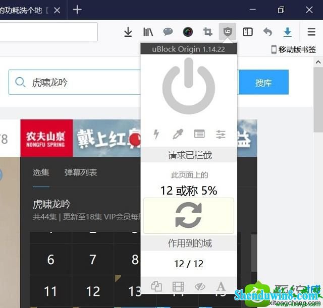Click the 农夫山泉 Nongfu Spring ad banner
323x308 pixels.
(x=81, y=138)
